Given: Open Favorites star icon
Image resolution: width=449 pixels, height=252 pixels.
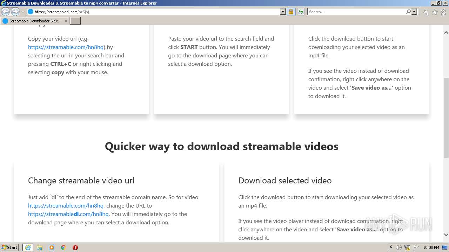Looking at the screenshot, I should tap(435, 12).
